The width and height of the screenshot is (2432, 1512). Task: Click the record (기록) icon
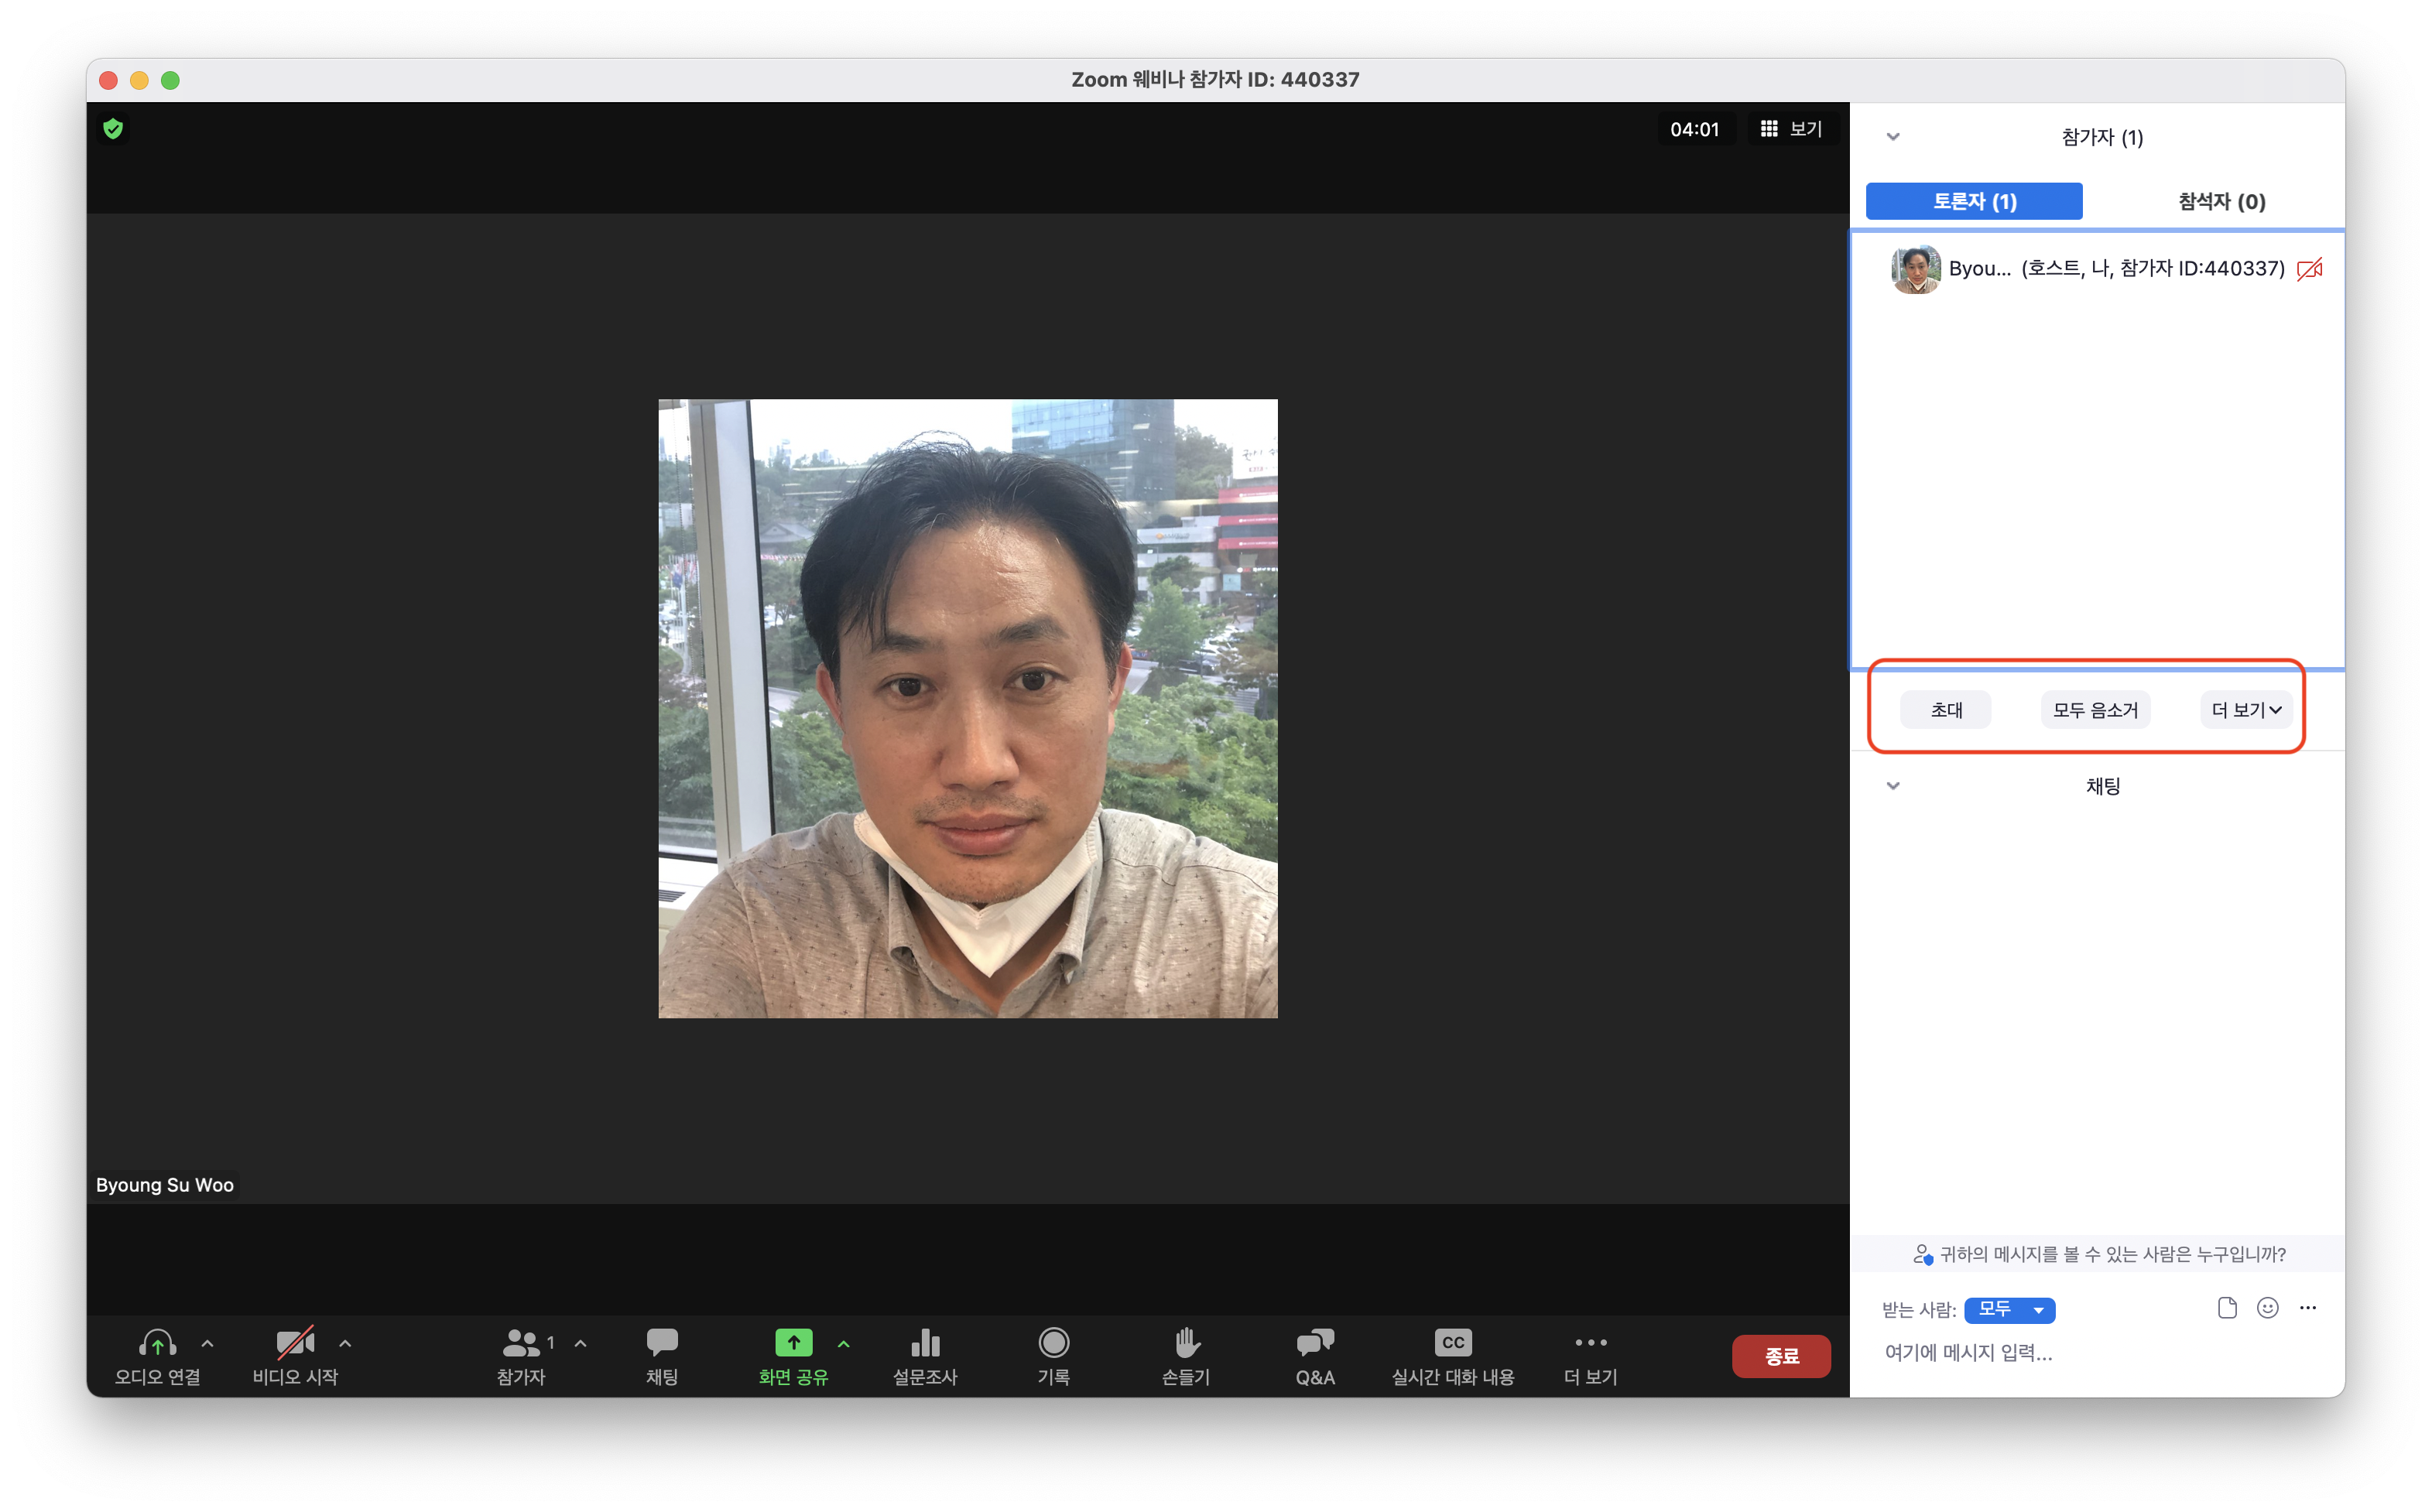[x=1053, y=1343]
